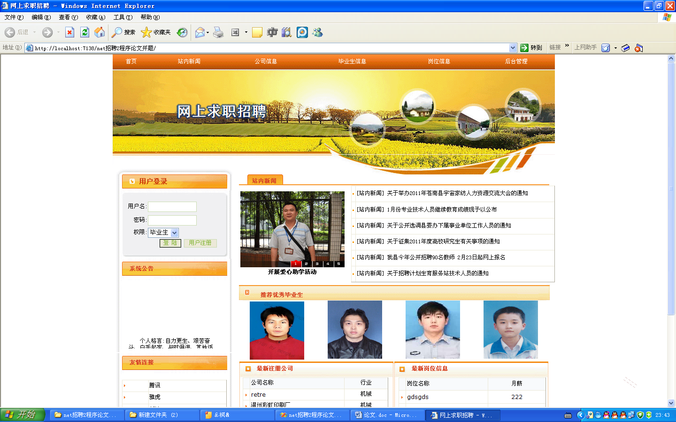Screen dimensions: 676x422
Task: Click the Print icon on the toolbar
Action: (x=218, y=32)
